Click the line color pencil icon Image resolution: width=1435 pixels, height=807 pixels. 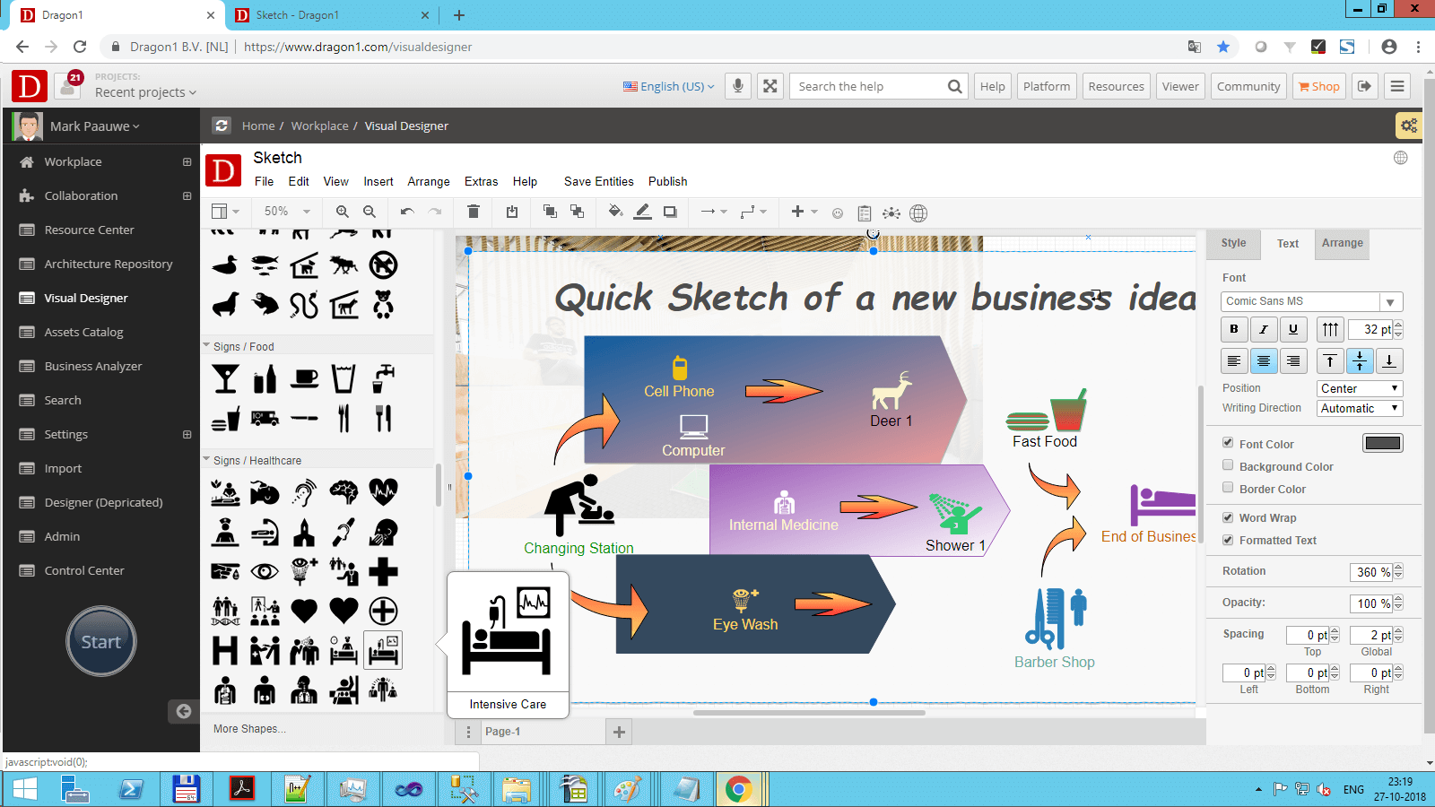pyautogui.click(x=642, y=213)
